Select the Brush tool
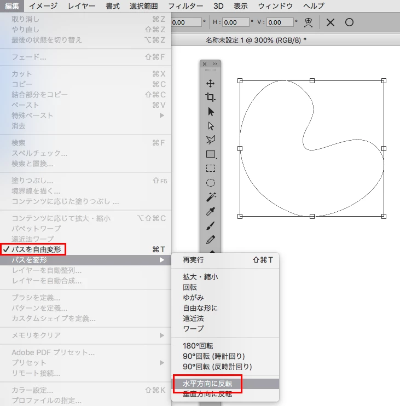 211,225
